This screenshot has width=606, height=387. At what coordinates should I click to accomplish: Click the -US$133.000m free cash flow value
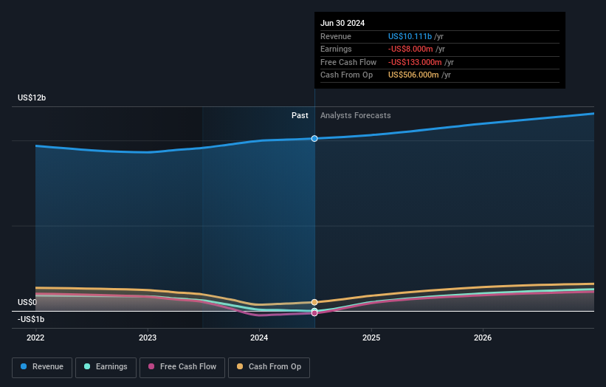tap(415, 62)
